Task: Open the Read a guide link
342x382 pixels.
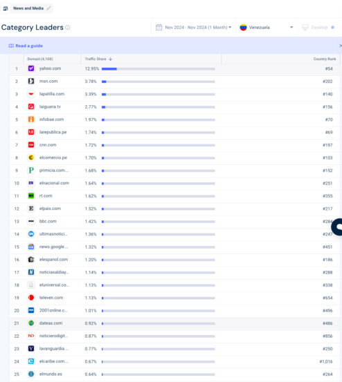Action: point(26,46)
